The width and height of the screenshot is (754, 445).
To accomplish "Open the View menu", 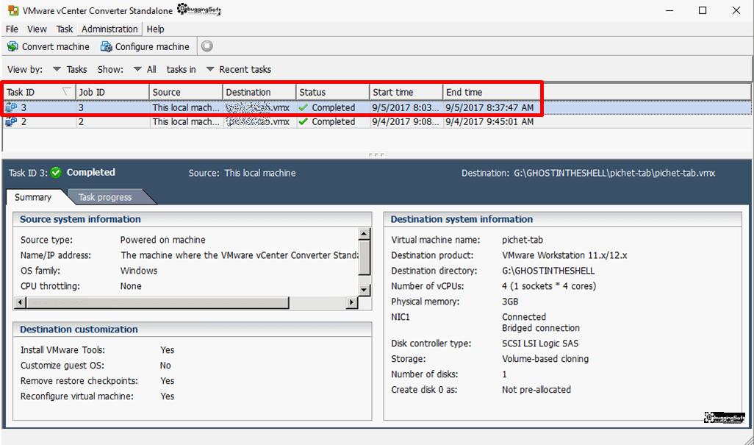I will 37,29.
